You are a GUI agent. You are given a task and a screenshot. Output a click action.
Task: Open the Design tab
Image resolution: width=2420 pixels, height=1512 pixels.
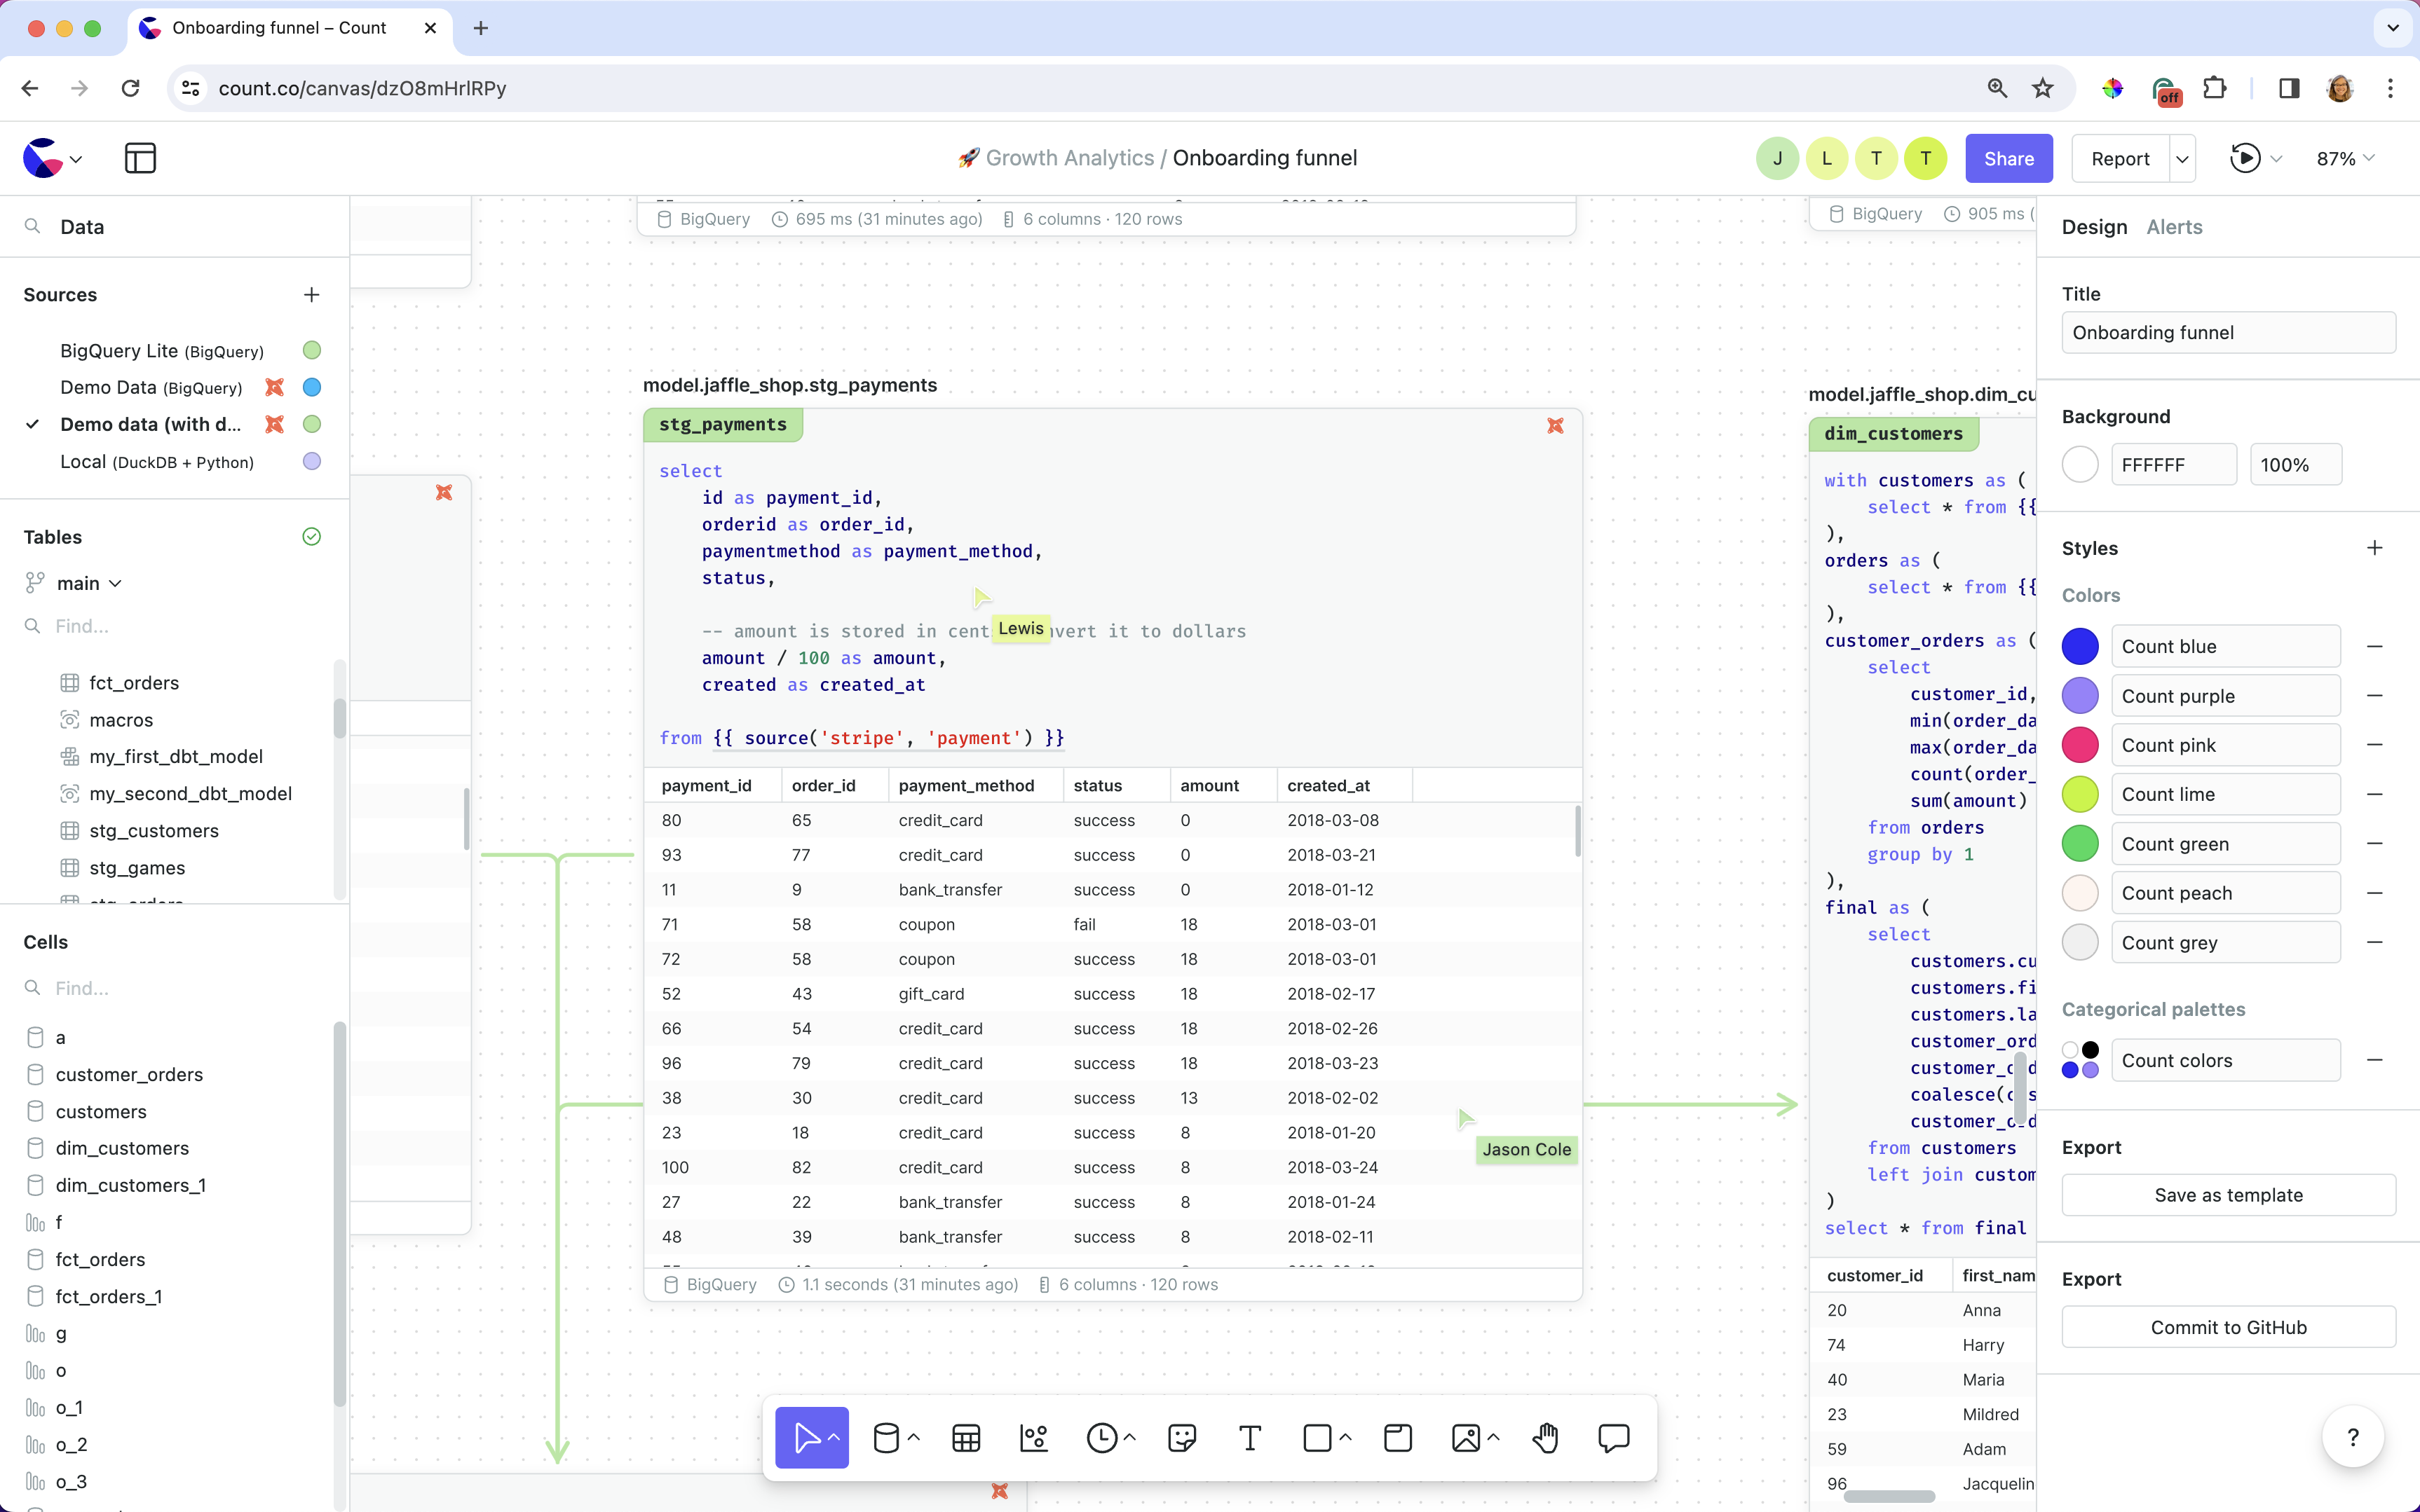[x=2094, y=227]
